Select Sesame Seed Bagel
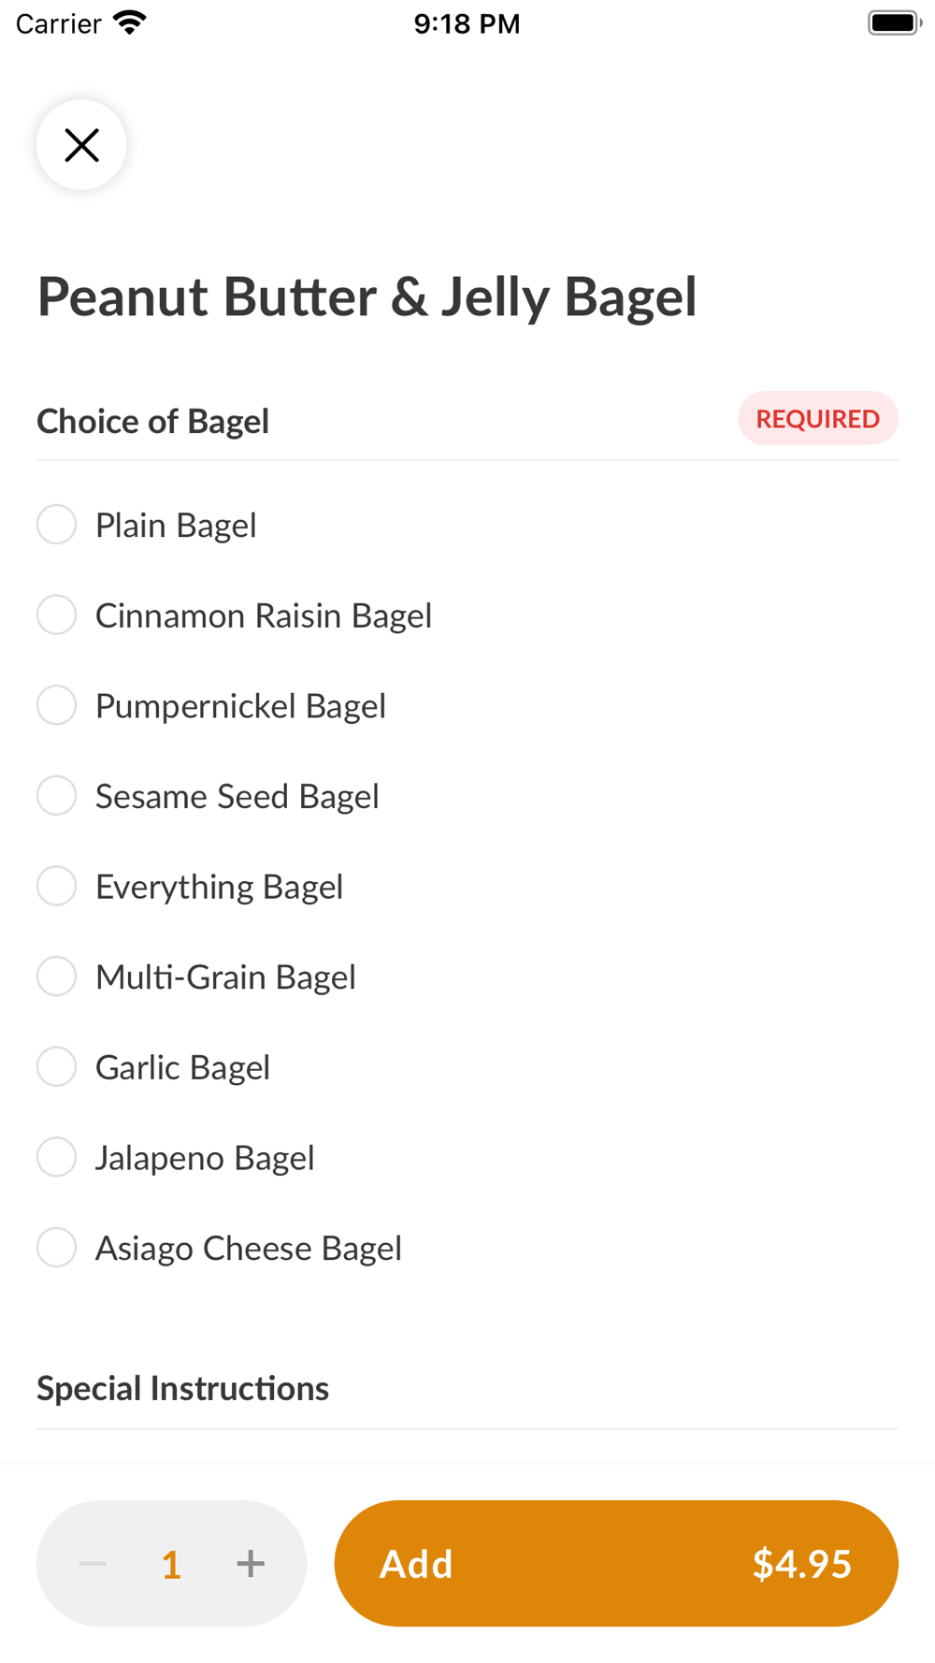935x1663 pixels. [57, 796]
